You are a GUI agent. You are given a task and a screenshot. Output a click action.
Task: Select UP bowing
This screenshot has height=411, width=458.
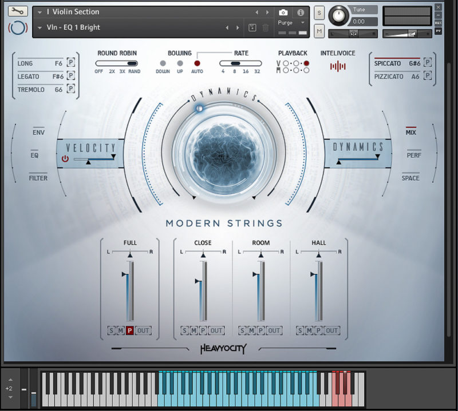[x=180, y=63]
